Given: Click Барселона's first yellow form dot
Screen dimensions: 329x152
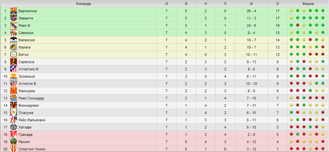Looking at the screenshot, I should 291,11.
